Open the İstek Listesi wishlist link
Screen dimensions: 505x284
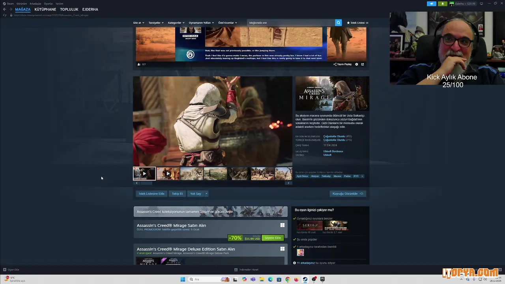357,23
